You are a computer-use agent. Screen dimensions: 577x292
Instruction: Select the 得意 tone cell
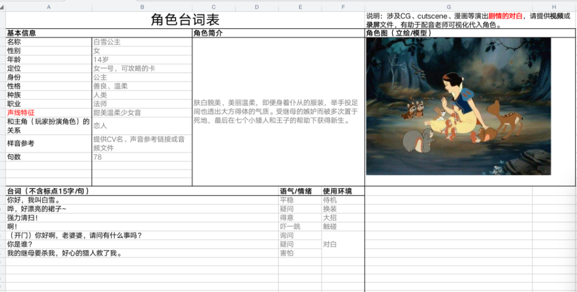[x=300, y=218]
